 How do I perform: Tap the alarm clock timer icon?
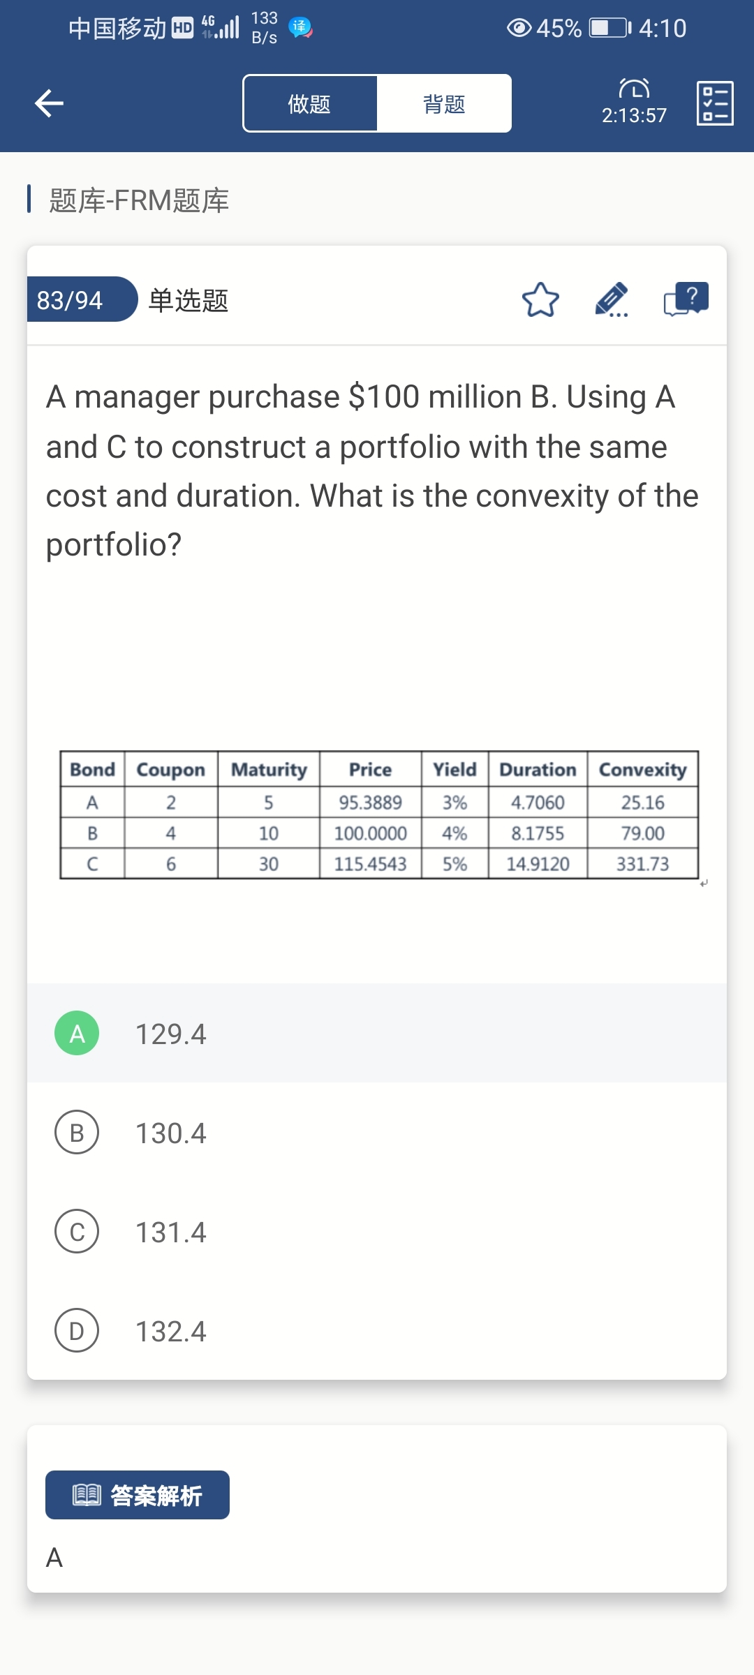[x=634, y=89]
